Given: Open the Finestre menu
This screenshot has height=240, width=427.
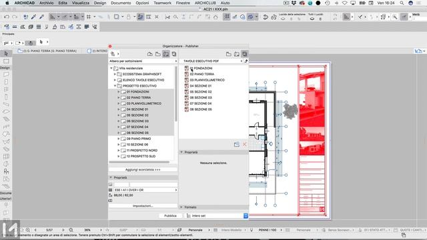Looking at the screenshot, I should (x=183, y=3).
